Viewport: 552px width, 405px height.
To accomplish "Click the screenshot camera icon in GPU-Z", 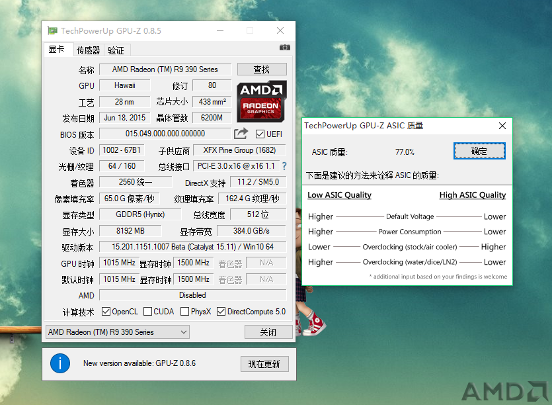I will point(284,47).
